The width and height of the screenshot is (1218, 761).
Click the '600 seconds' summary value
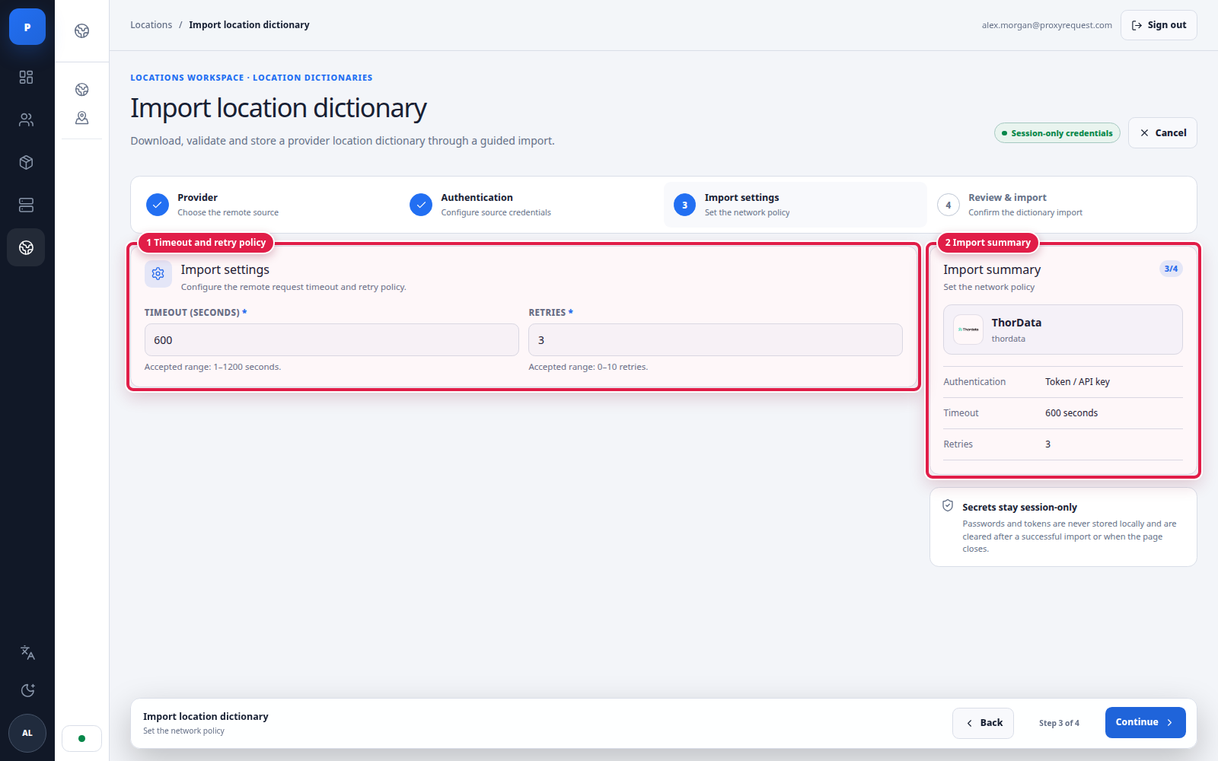pyautogui.click(x=1071, y=413)
